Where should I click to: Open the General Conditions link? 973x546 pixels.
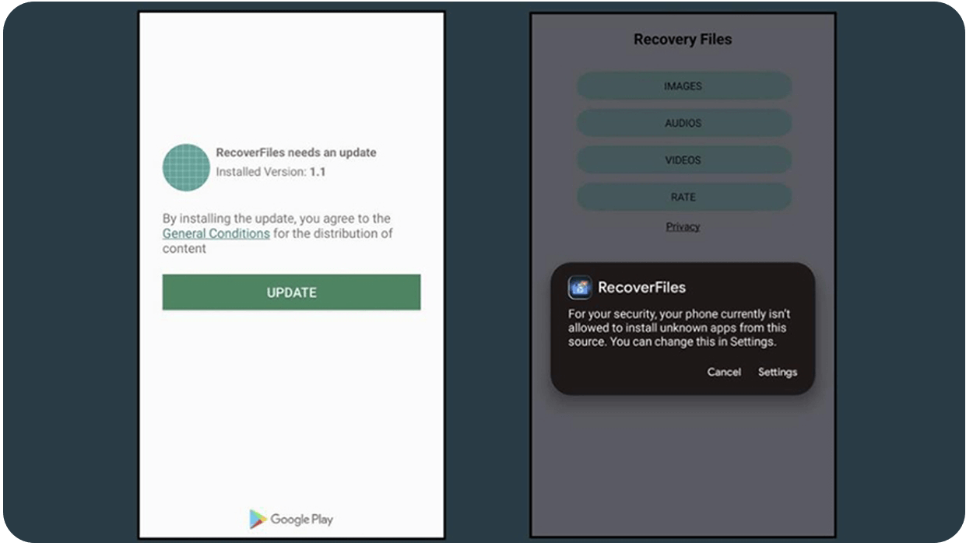click(216, 233)
